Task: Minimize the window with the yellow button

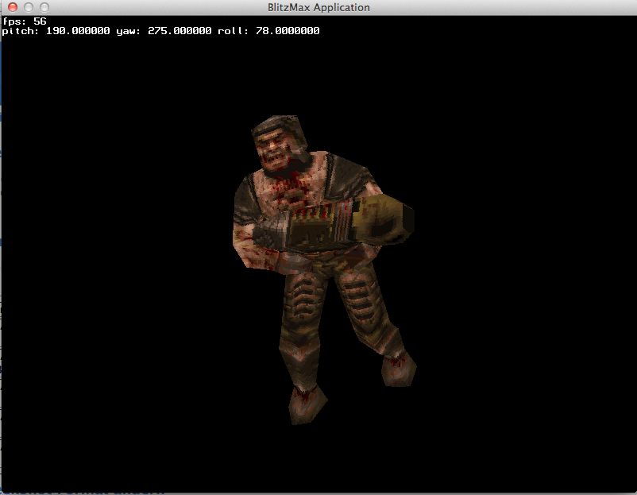Action: [29, 7]
